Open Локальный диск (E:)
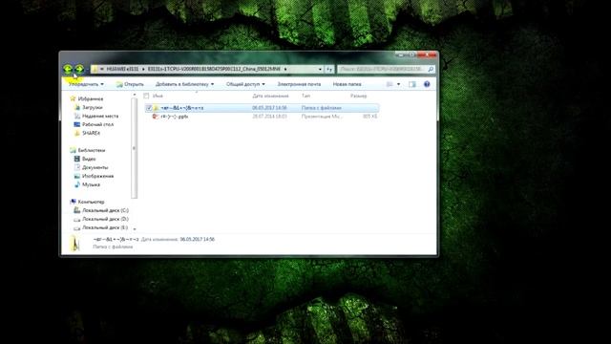Image resolution: width=611 pixels, height=344 pixels. point(105,227)
